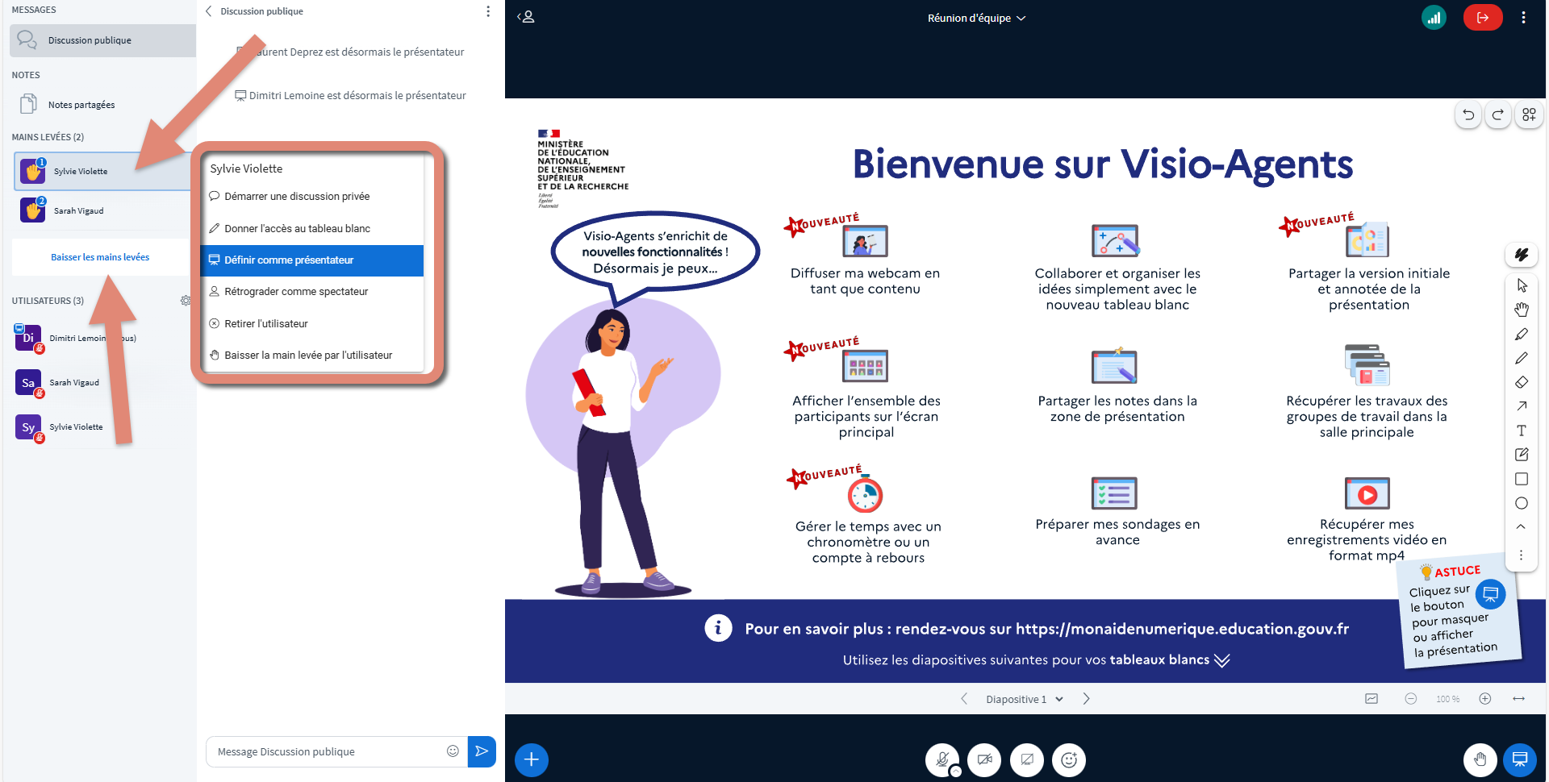Undo the last whiteboard action
Viewport: 1549px width, 782px height.
[1468, 115]
